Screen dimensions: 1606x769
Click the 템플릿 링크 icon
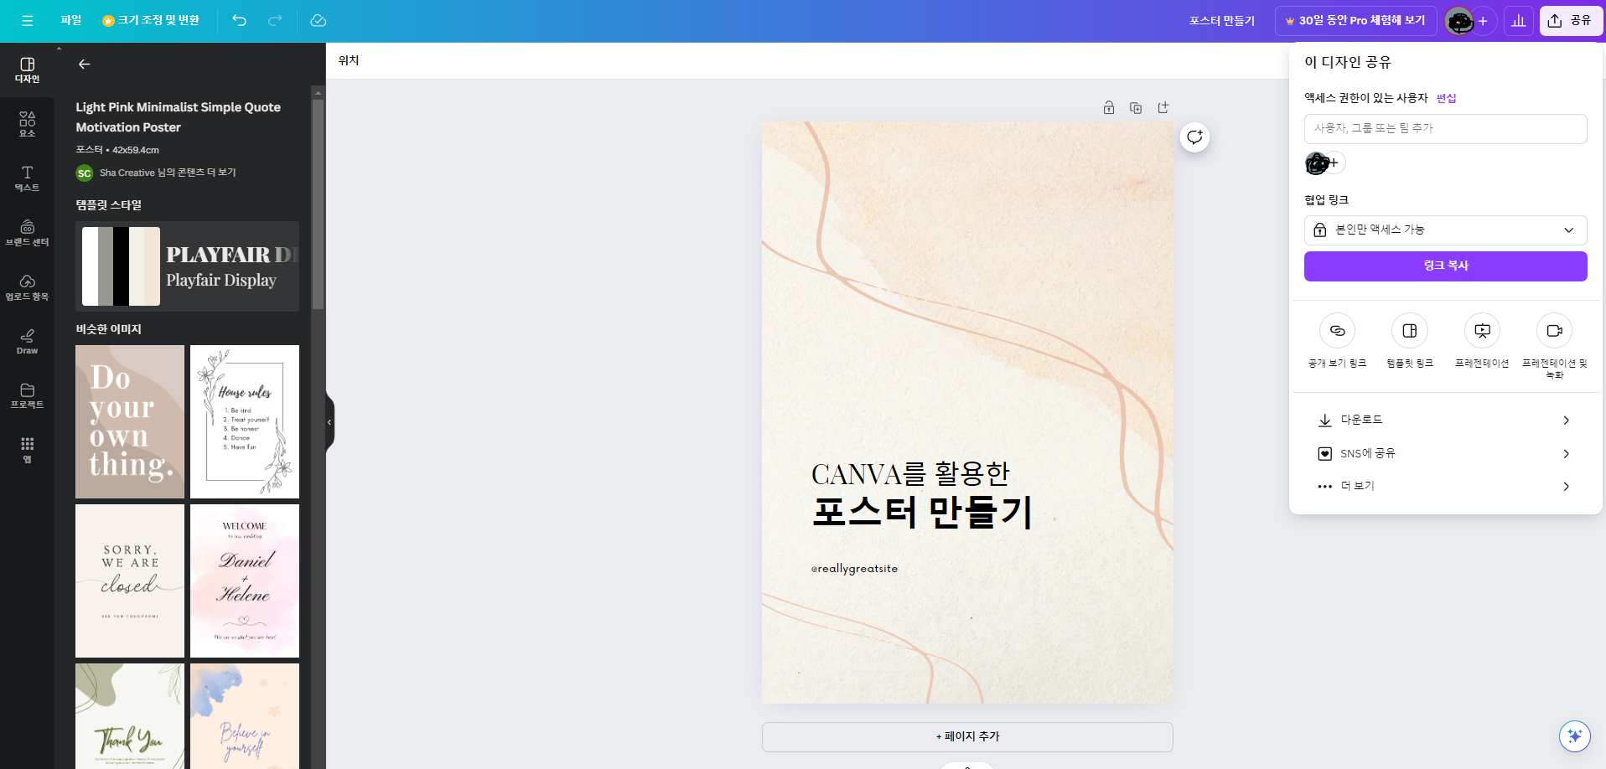pyautogui.click(x=1409, y=331)
